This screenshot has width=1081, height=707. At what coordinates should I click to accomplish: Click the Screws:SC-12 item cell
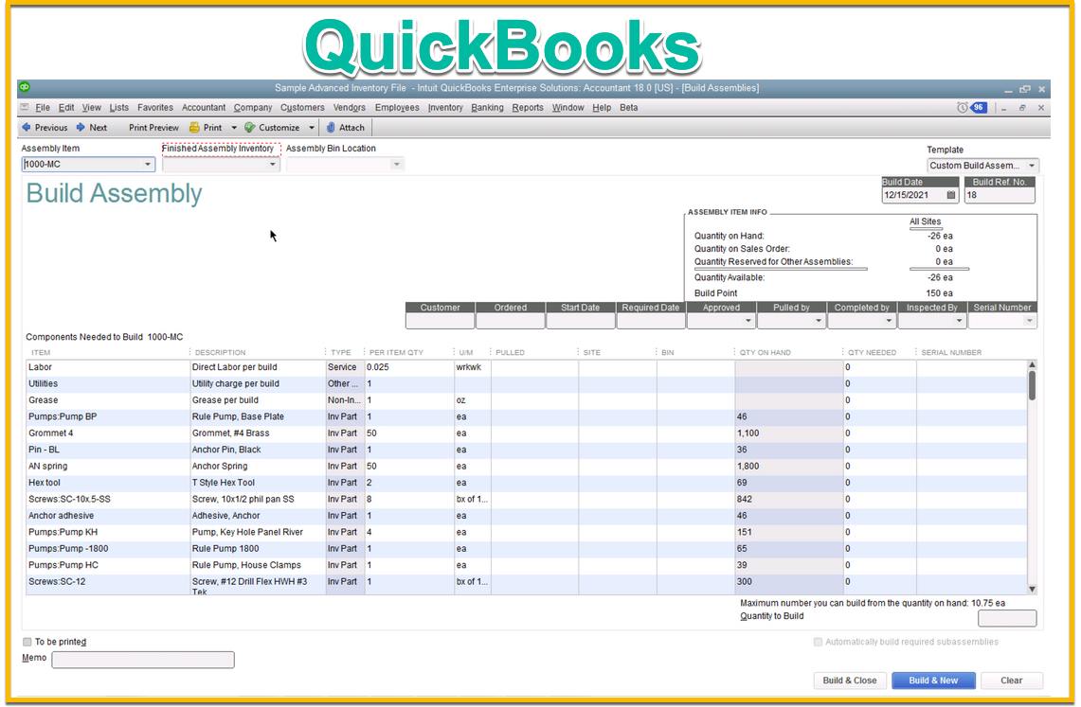click(x=108, y=583)
